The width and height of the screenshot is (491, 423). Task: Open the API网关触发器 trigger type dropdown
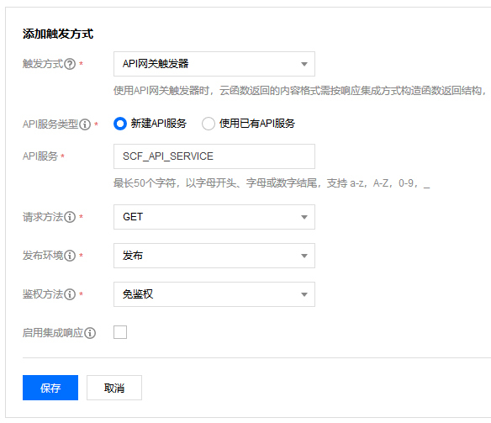(214, 64)
